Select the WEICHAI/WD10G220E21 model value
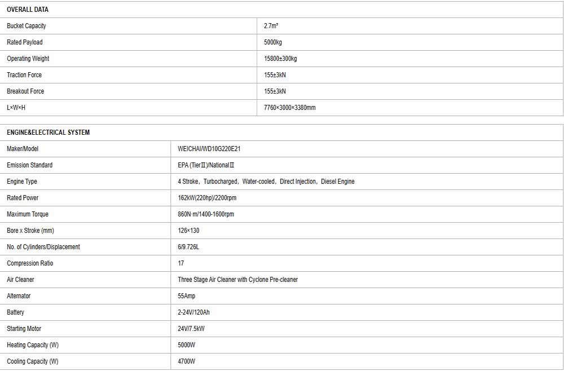 click(x=209, y=149)
